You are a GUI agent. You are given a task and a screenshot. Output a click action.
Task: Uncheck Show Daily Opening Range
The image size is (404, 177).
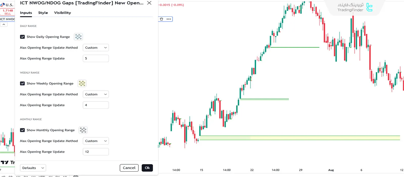(22, 37)
